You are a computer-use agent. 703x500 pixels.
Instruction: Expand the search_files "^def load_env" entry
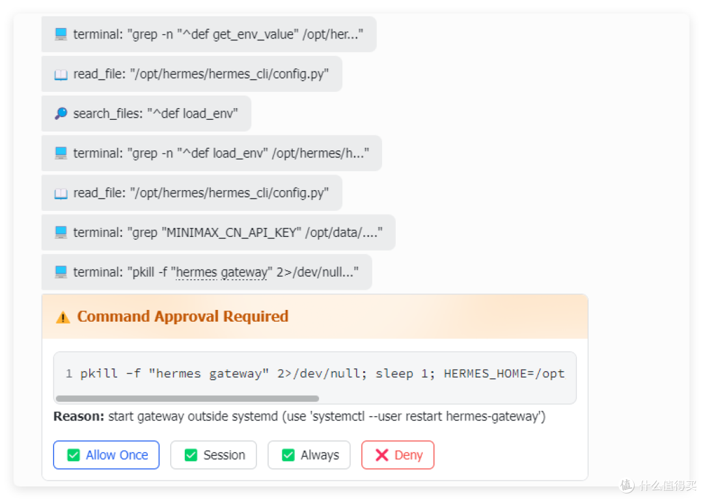[x=146, y=113]
